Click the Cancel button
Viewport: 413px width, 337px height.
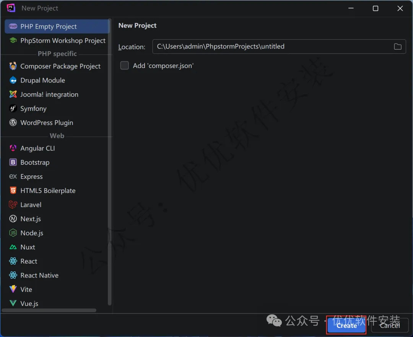coord(390,326)
